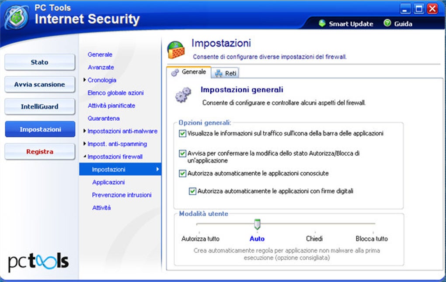Switch to the Reti tab
Screen dimensions: 446x282
click(x=226, y=73)
